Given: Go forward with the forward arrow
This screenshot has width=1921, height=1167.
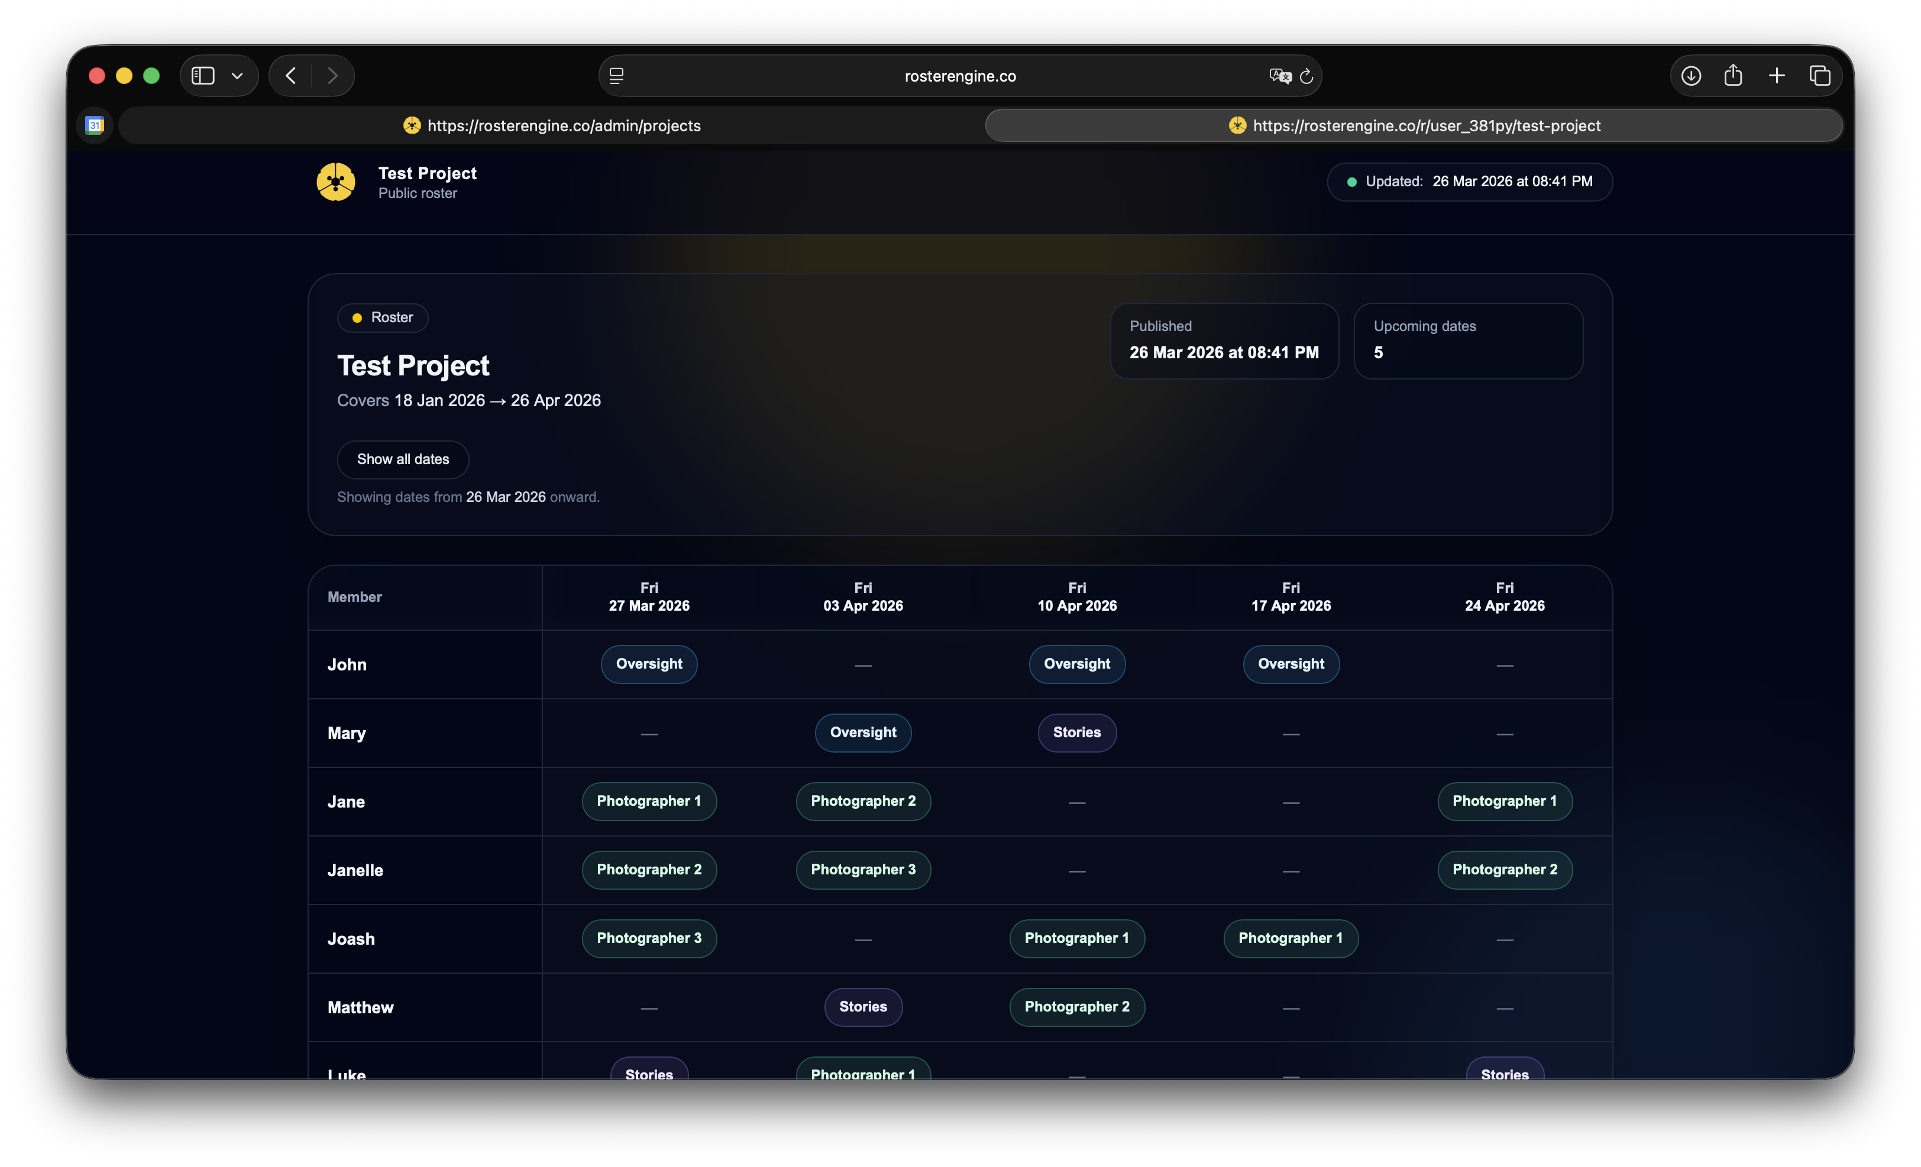Looking at the screenshot, I should (333, 76).
